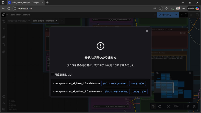Image resolution: width=201 pixels, height=113 pixels.
Task: Download sd_xl_base_1.0.safetensors (6.46 GB)
Action: [x=115, y=83]
